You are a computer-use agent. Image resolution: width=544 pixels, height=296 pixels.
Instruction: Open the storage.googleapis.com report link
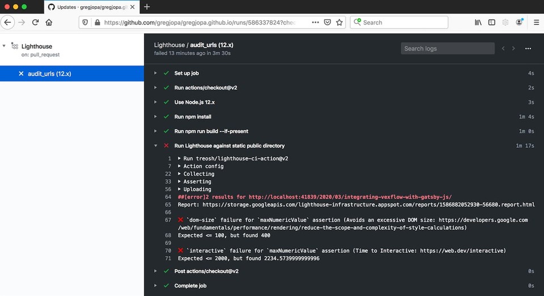coord(368,204)
